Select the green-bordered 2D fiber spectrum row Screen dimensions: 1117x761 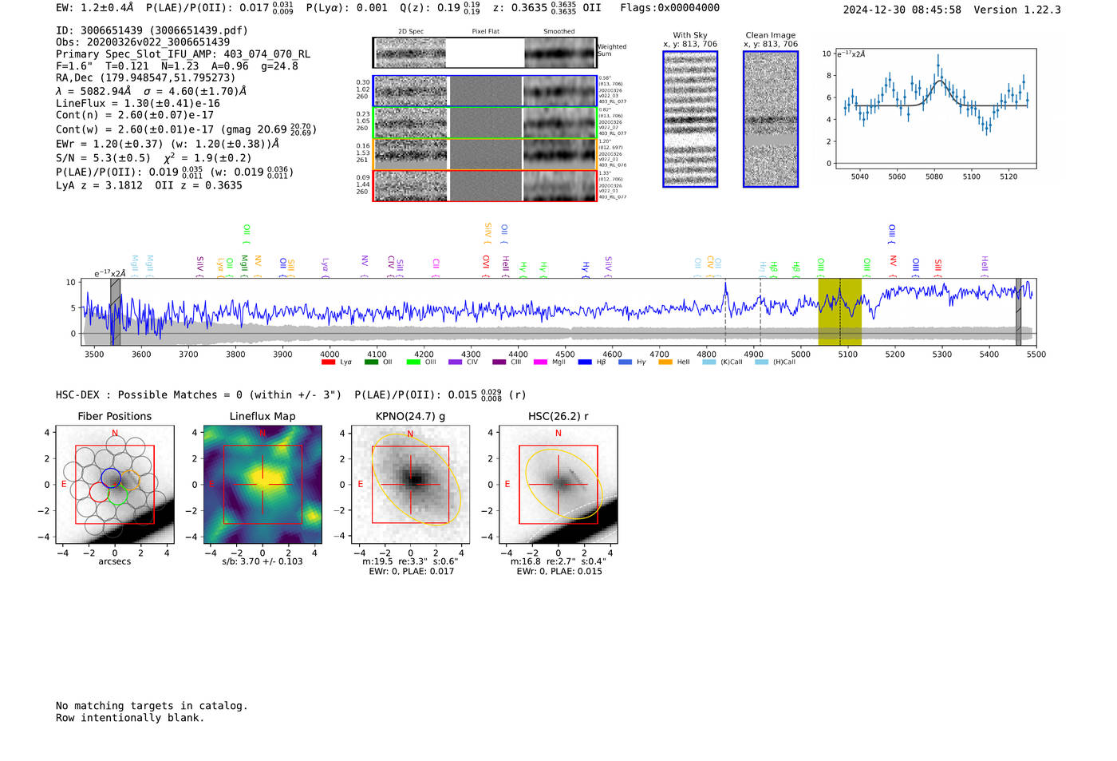pos(485,123)
